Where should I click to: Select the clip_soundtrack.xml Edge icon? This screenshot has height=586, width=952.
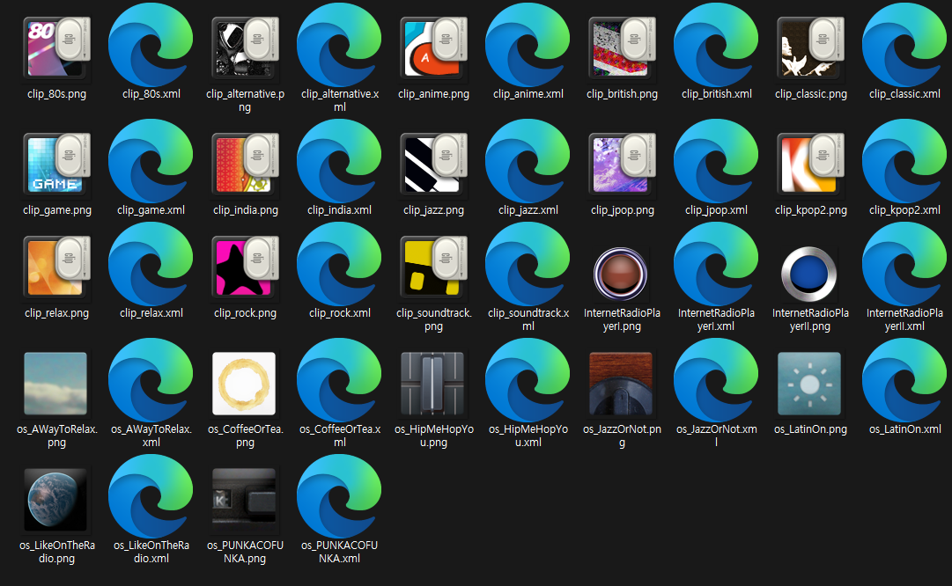[x=528, y=264]
